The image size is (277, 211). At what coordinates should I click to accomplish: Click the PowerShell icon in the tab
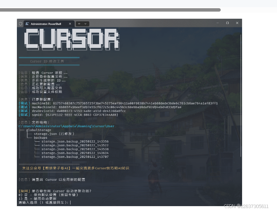click(27, 24)
